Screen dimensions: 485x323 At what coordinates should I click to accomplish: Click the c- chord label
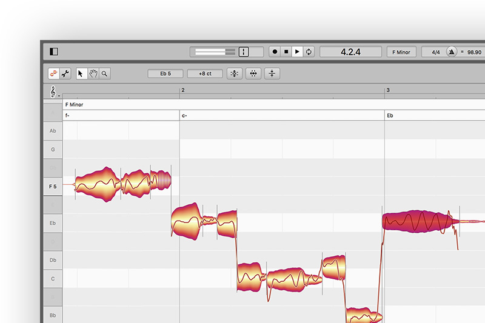(x=184, y=116)
